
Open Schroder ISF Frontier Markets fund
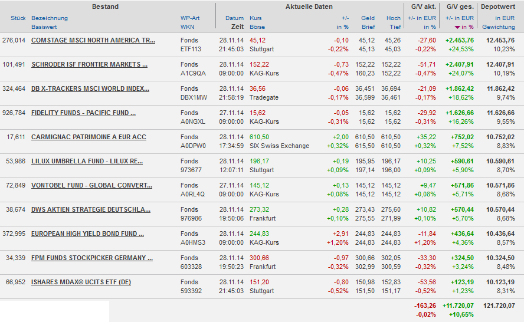click(x=89, y=64)
